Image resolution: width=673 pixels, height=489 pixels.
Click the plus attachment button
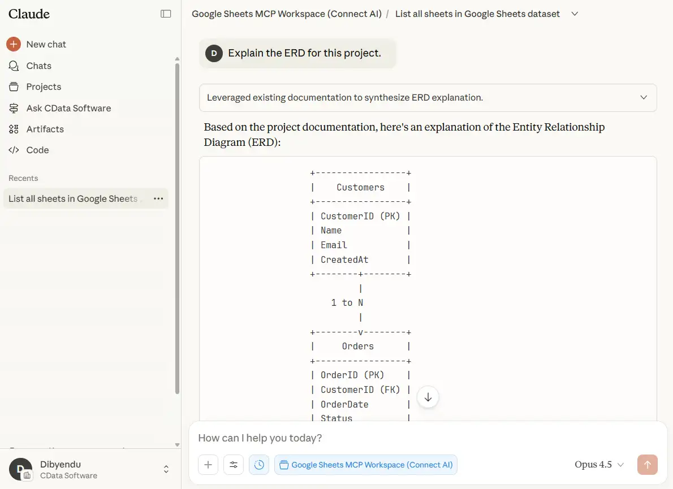coord(208,465)
